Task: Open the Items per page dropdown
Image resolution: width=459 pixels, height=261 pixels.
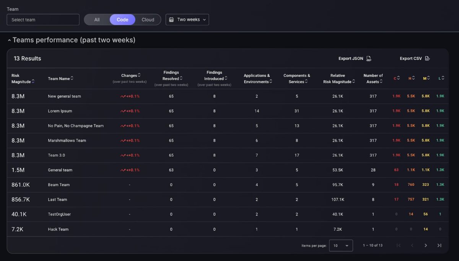Action: pyautogui.click(x=341, y=245)
